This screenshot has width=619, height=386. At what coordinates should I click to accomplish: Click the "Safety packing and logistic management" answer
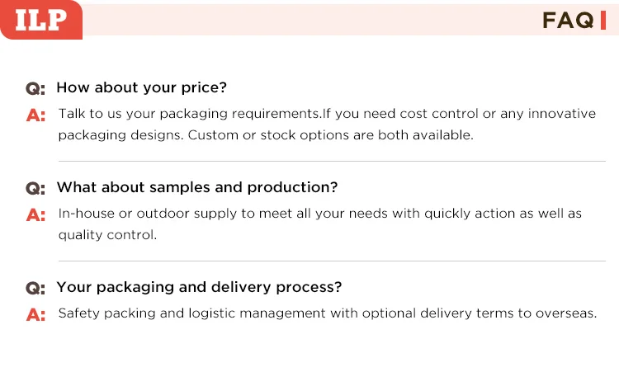pyautogui.click(x=327, y=313)
